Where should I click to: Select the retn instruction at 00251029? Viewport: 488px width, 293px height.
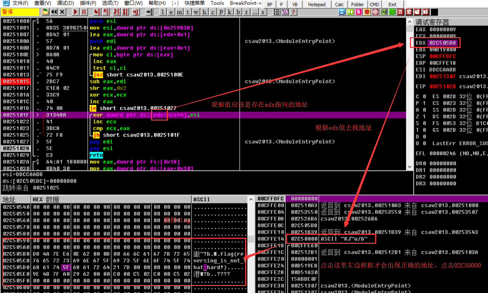point(96,155)
